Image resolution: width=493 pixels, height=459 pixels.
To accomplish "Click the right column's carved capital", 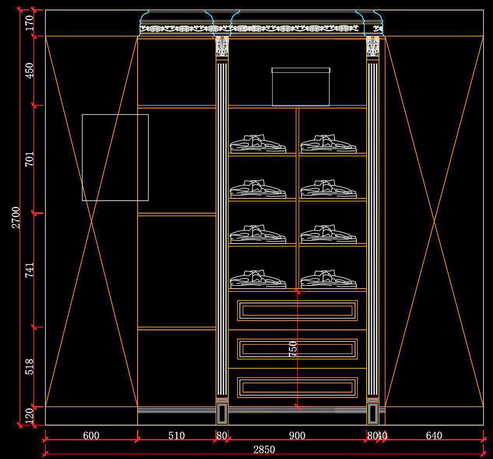I will tap(373, 46).
